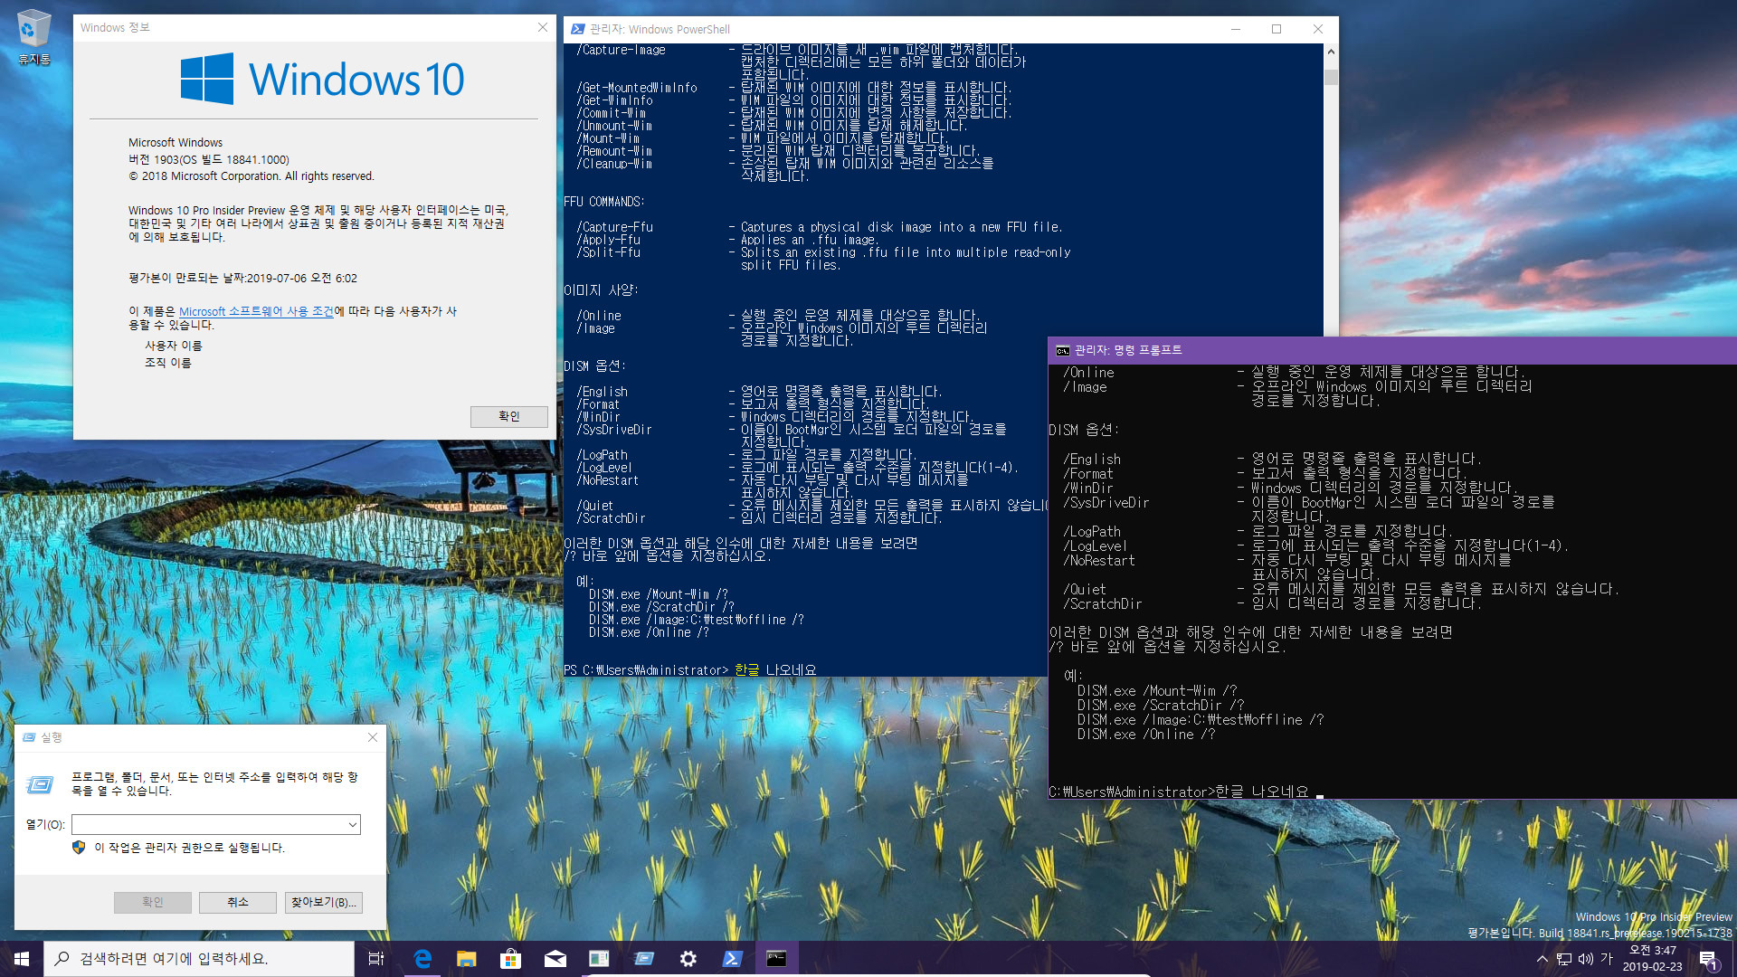Close the 실행 Run dialog
This screenshot has width=1737, height=977.
pos(373,737)
